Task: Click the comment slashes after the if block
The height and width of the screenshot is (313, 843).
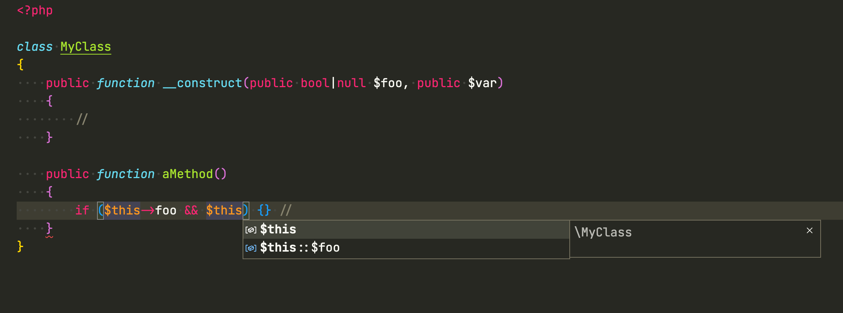Action: tap(286, 210)
